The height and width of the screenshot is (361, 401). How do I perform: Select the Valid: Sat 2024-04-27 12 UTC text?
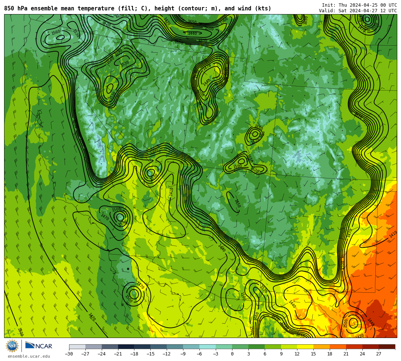358,10
